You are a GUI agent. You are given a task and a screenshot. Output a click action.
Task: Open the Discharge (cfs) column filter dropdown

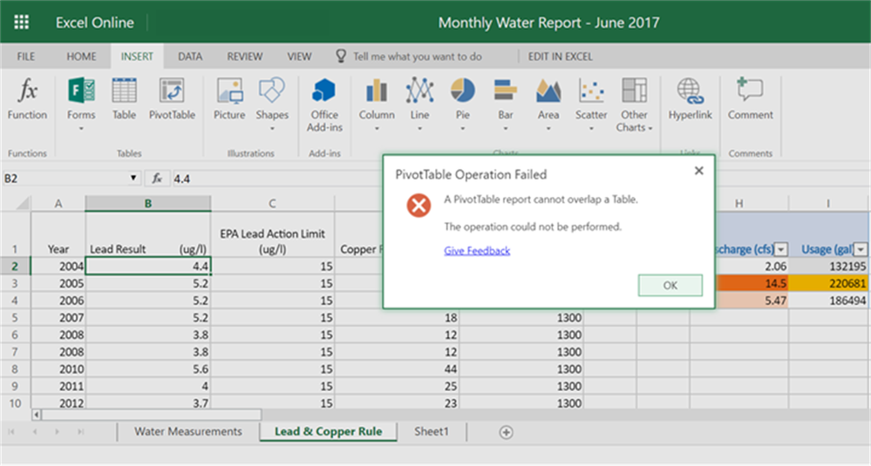tap(781, 250)
